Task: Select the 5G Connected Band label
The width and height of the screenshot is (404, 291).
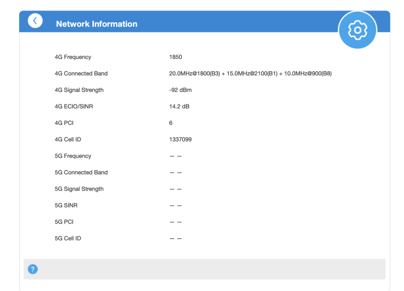Action: 81,172
